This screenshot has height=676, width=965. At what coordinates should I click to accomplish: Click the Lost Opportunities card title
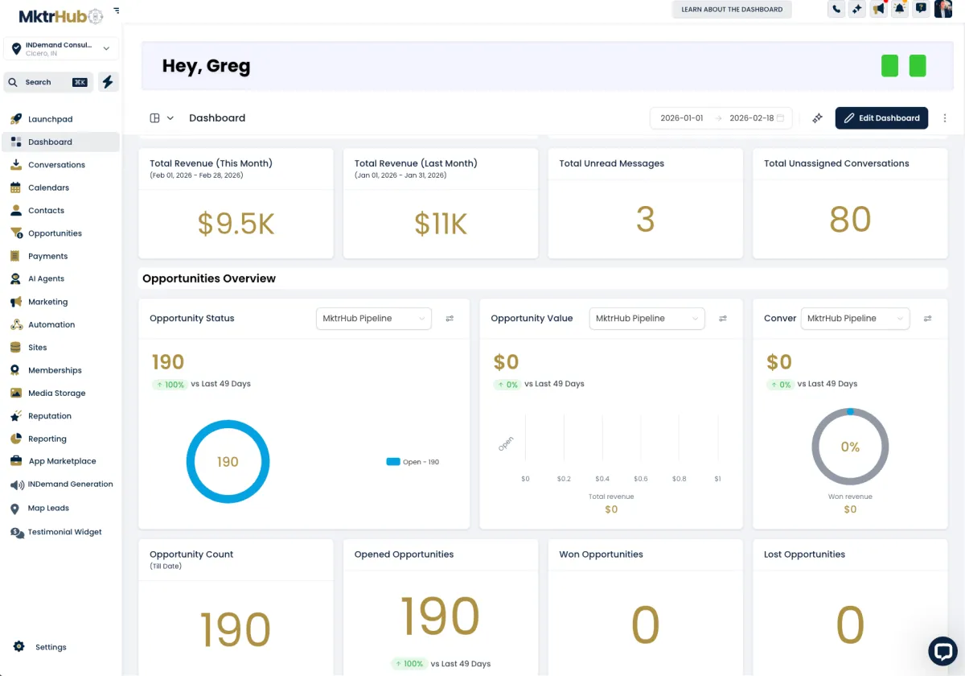click(804, 554)
